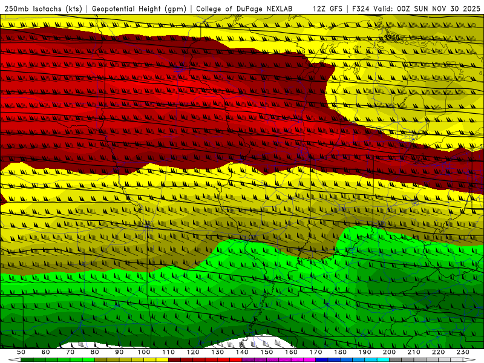
Task: Click the dark maroon swatch after 110
Action: [174, 359]
